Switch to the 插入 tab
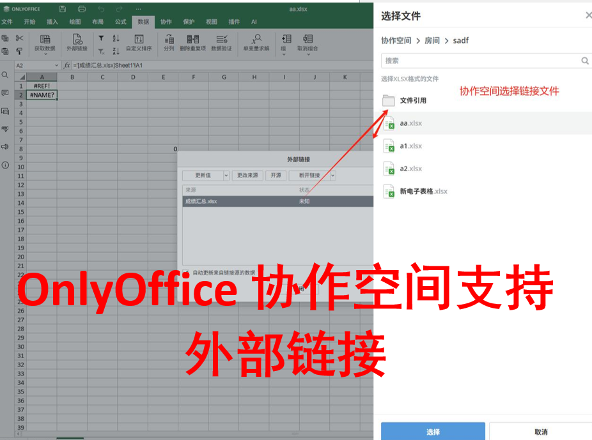This screenshot has height=440, width=592. coord(52,22)
